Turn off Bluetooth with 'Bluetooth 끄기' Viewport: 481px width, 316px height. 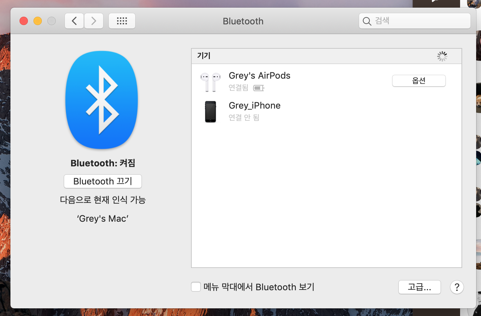(103, 181)
